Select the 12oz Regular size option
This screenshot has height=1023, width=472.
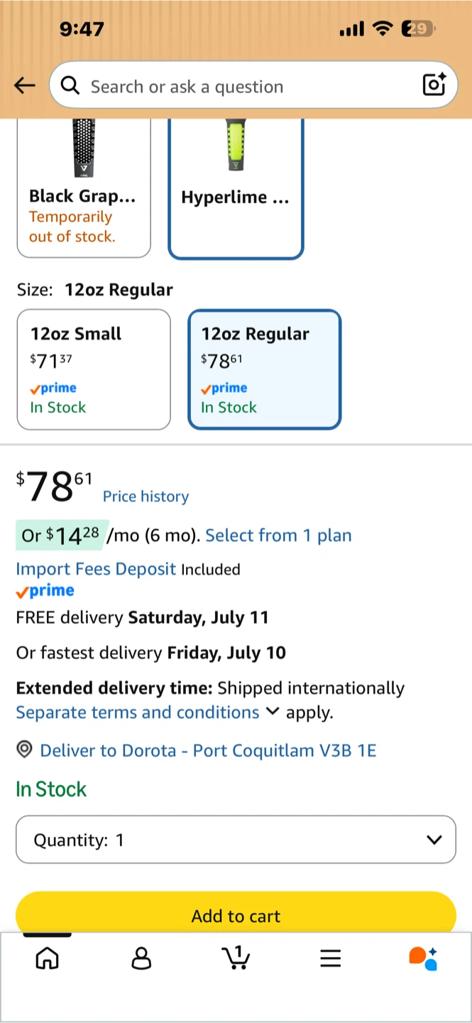265,369
